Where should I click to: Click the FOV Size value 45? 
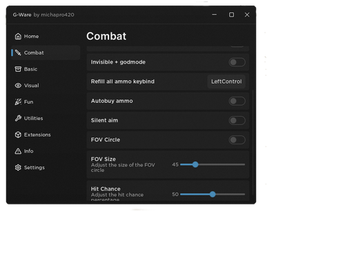click(175, 164)
